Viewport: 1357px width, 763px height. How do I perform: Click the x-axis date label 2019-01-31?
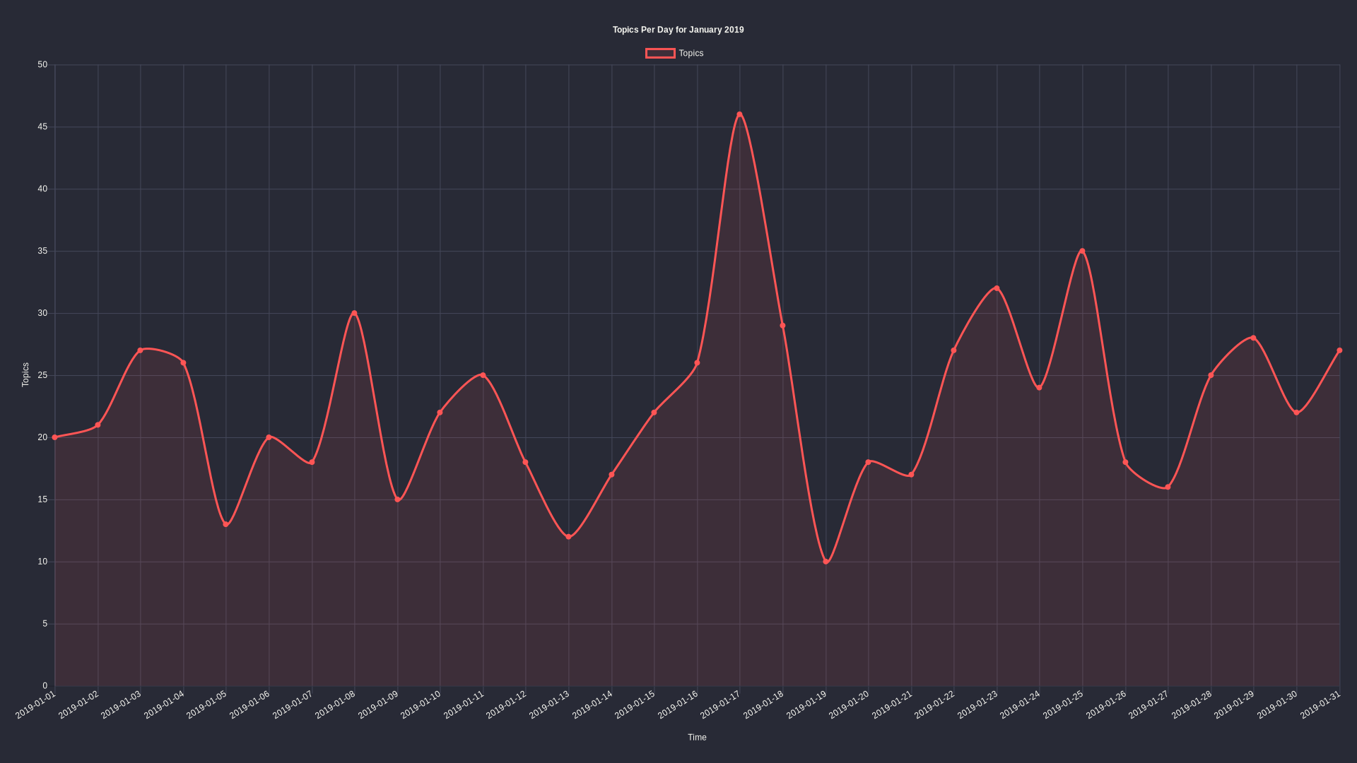point(1320,705)
